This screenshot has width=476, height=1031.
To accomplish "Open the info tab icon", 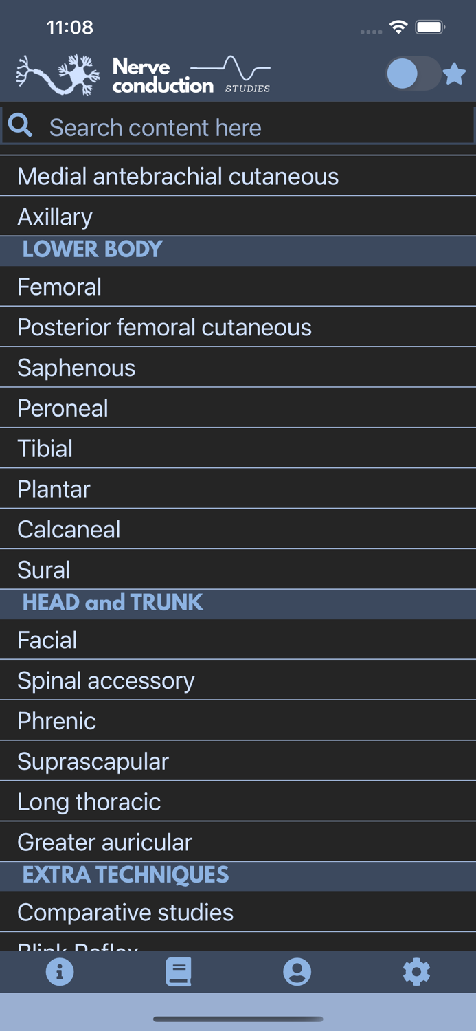I will 60,971.
